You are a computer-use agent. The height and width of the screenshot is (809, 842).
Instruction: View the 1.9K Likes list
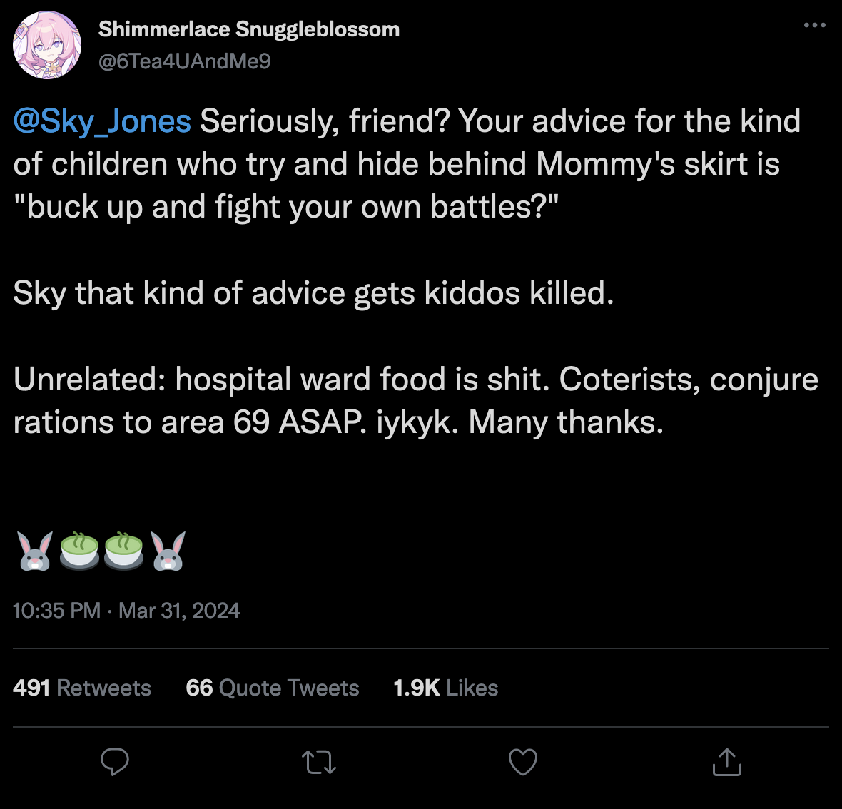[445, 688]
